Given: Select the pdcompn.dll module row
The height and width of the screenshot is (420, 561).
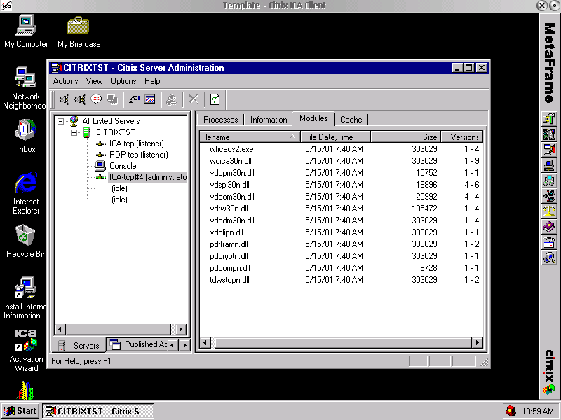Looking at the screenshot, I should [341, 268].
